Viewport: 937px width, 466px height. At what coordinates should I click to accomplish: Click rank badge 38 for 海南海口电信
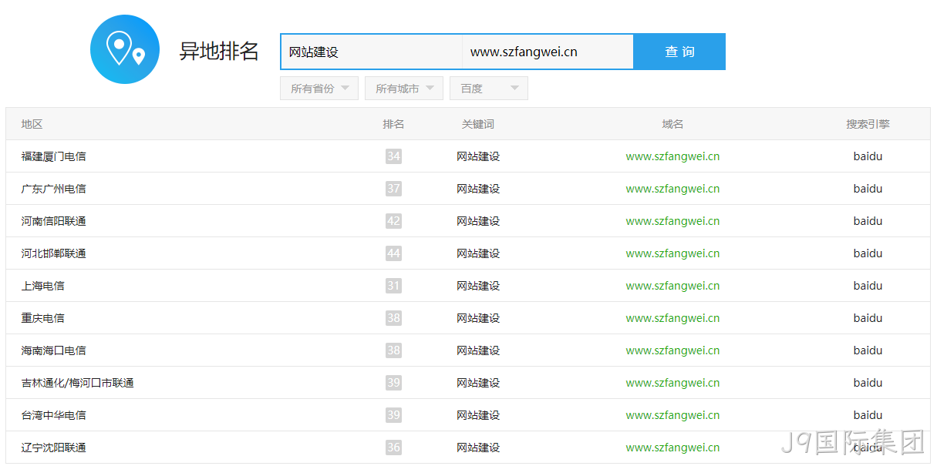click(x=393, y=350)
